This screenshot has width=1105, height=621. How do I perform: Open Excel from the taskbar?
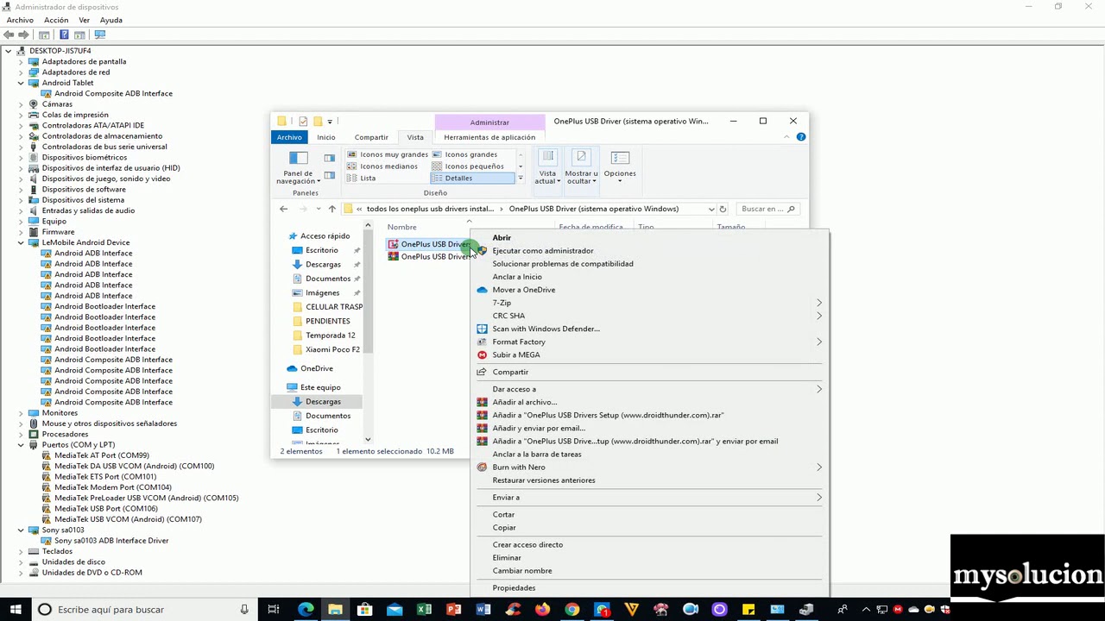click(x=424, y=610)
